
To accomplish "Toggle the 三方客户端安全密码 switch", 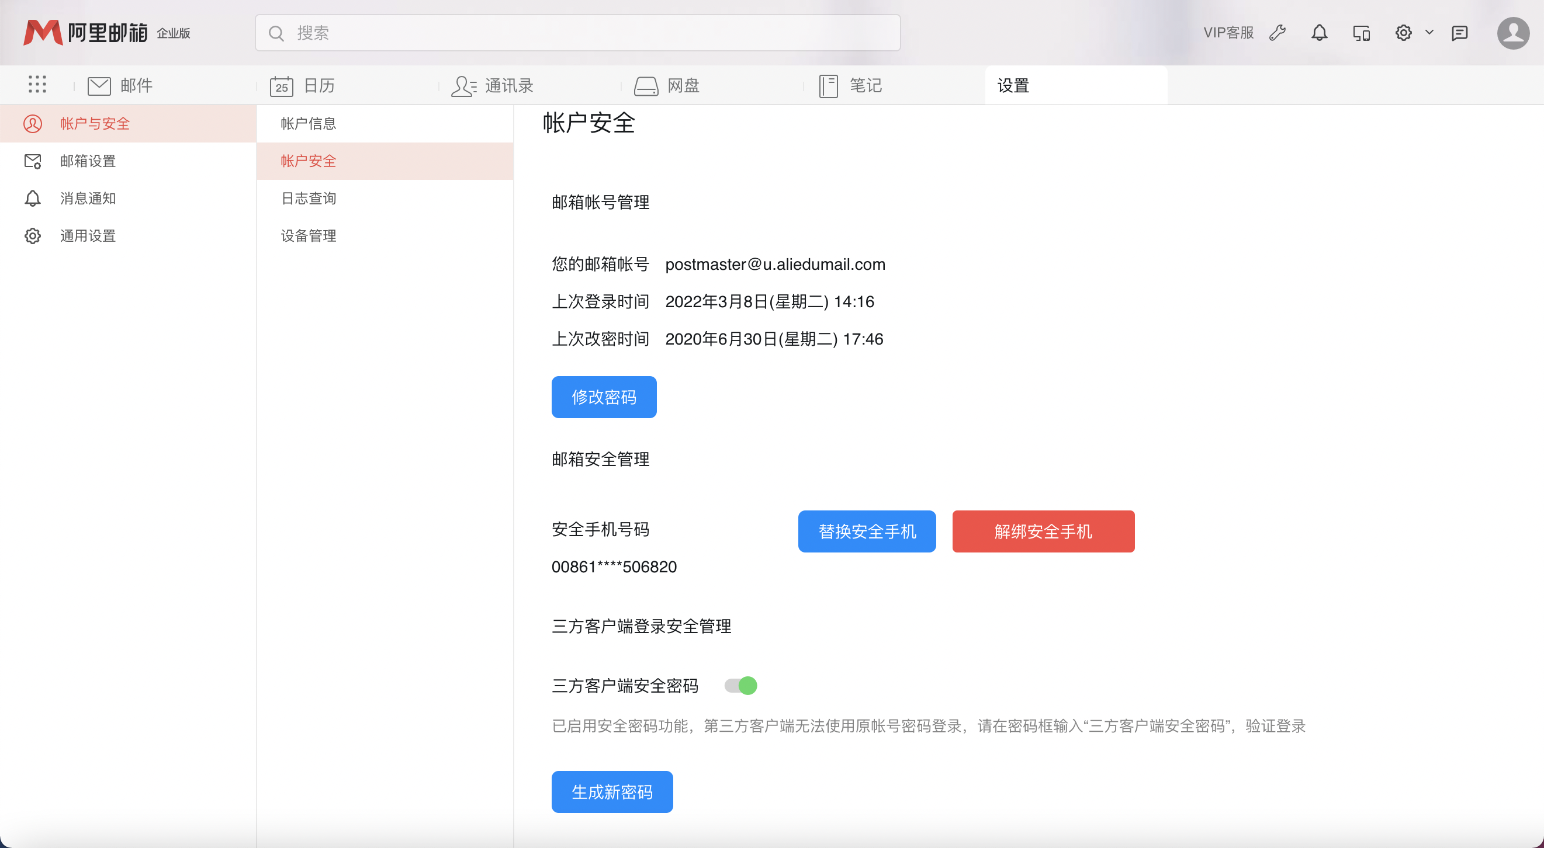I will (x=741, y=685).
